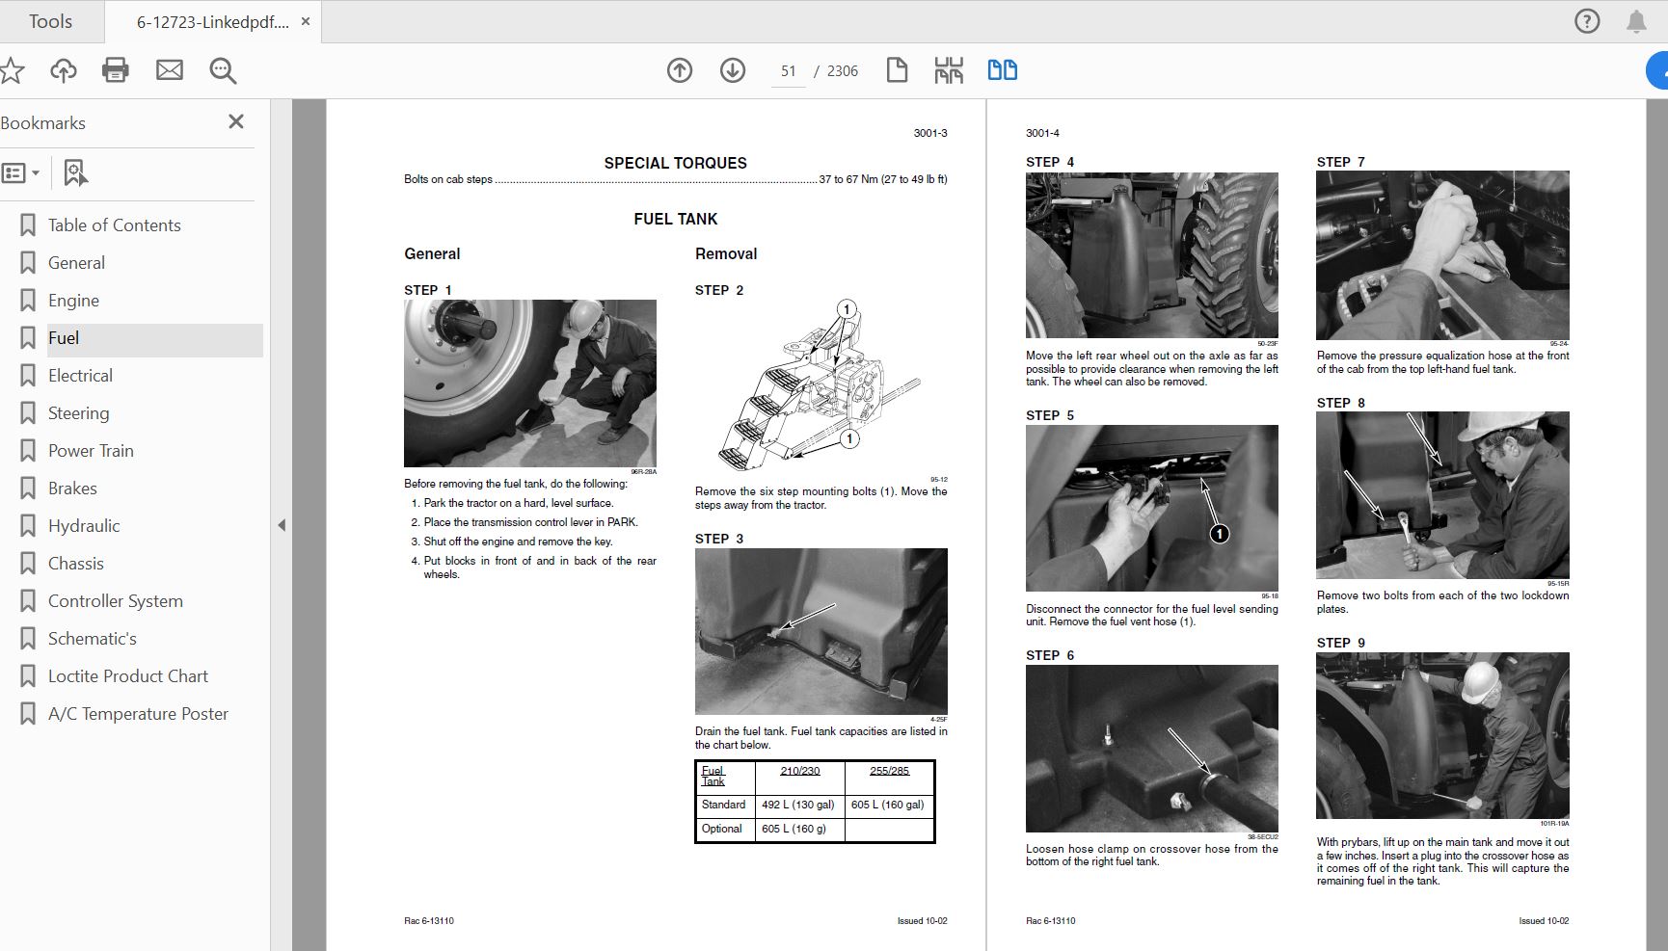
Task: Collapse the navigation pane with arrow
Action: (282, 525)
